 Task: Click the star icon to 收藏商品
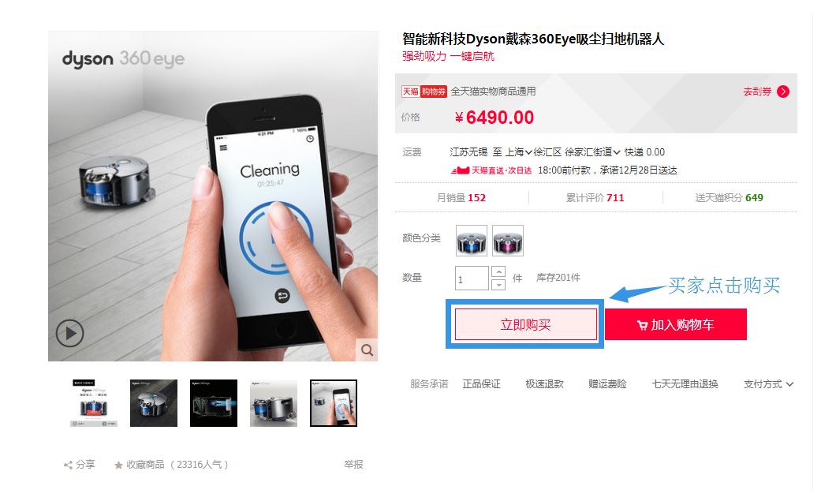pyautogui.click(x=119, y=465)
